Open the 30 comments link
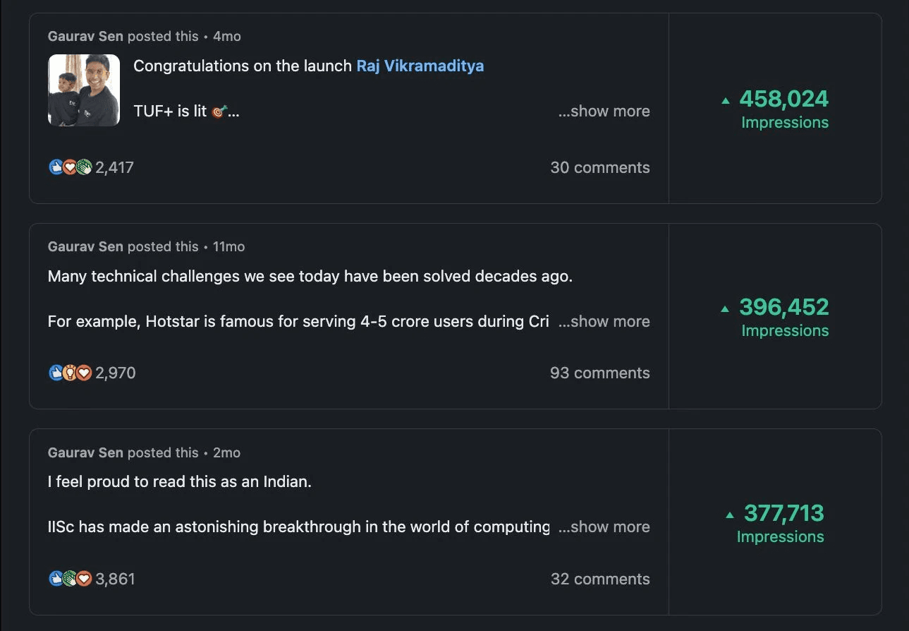This screenshot has width=909, height=631. [x=600, y=167]
